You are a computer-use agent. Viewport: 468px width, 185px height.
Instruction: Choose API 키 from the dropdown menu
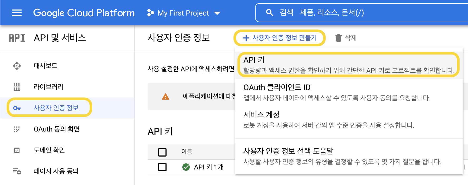349,65
